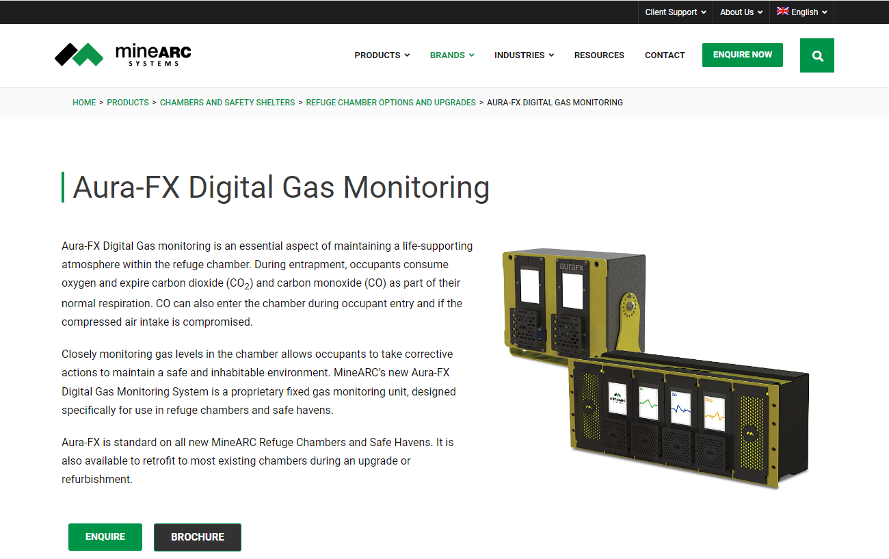Image resolution: width=889 pixels, height=559 pixels.
Task: Open search with the magnifier icon
Action: (x=817, y=55)
